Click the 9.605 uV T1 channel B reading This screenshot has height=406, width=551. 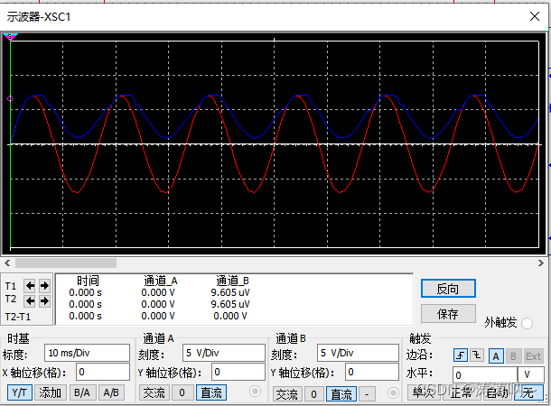click(230, 292)
